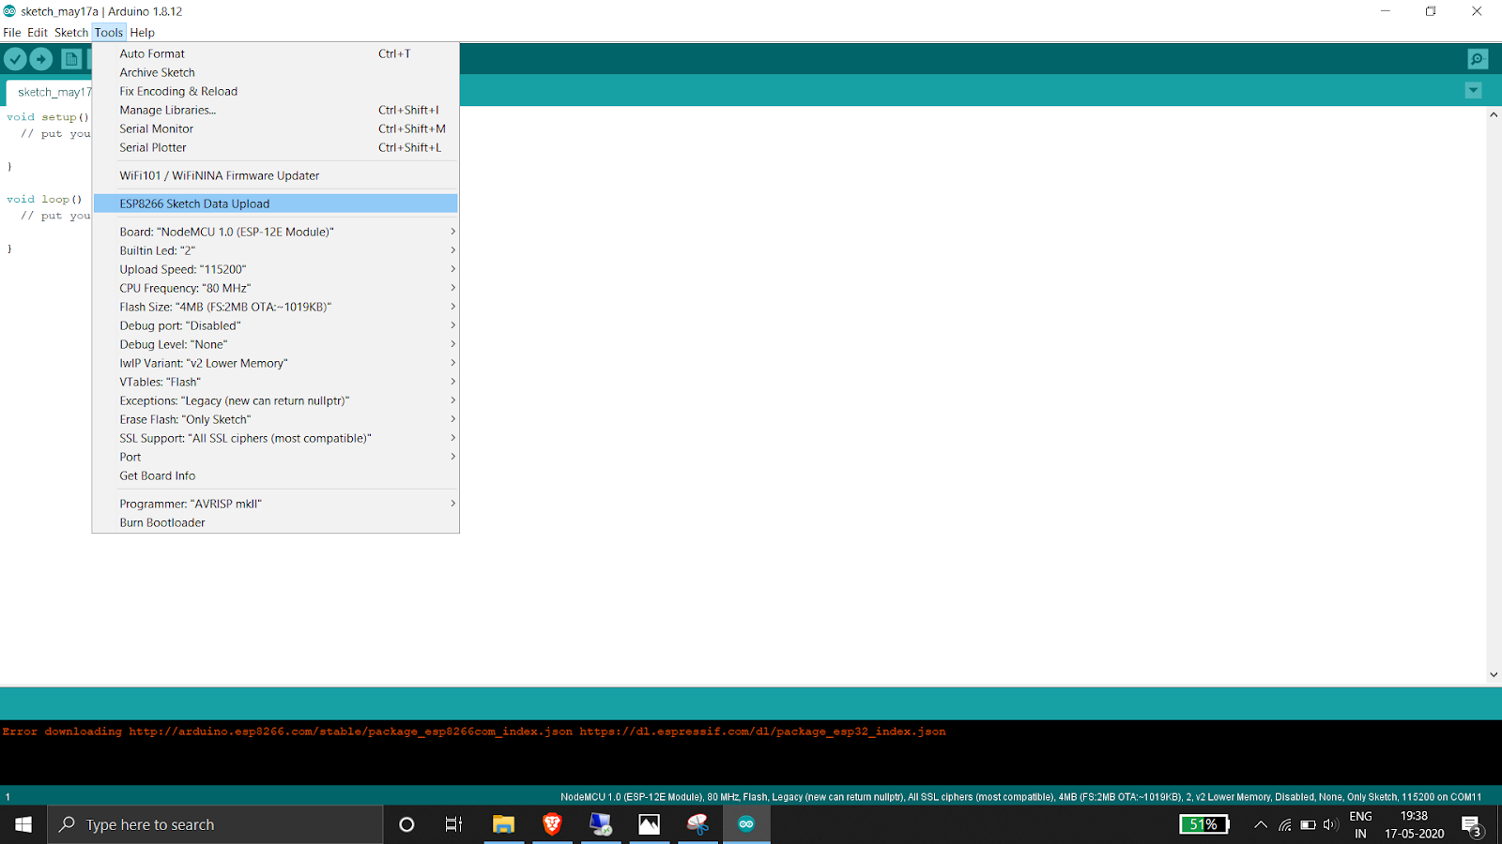Expand the Programmer AVRISP mkII submenu

[275, 504]
